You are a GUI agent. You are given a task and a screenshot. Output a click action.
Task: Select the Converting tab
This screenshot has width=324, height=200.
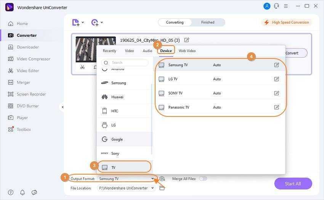pyautogui.click(x=175, y=22)
